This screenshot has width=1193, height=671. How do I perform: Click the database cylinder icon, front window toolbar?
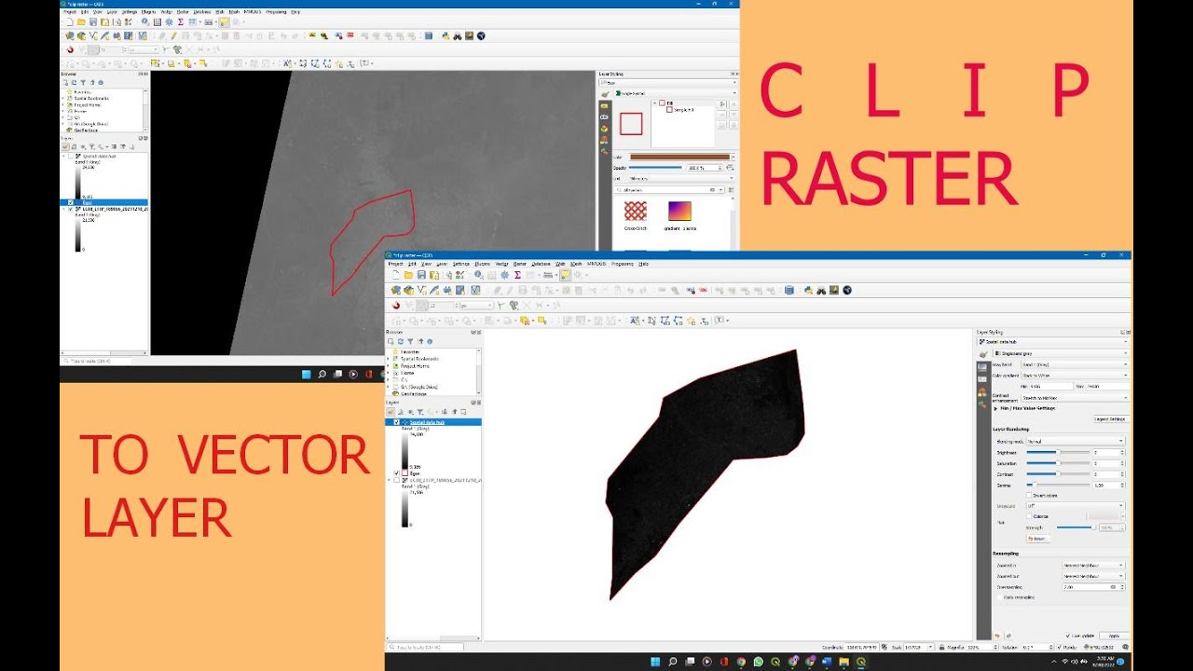(789, 290)
